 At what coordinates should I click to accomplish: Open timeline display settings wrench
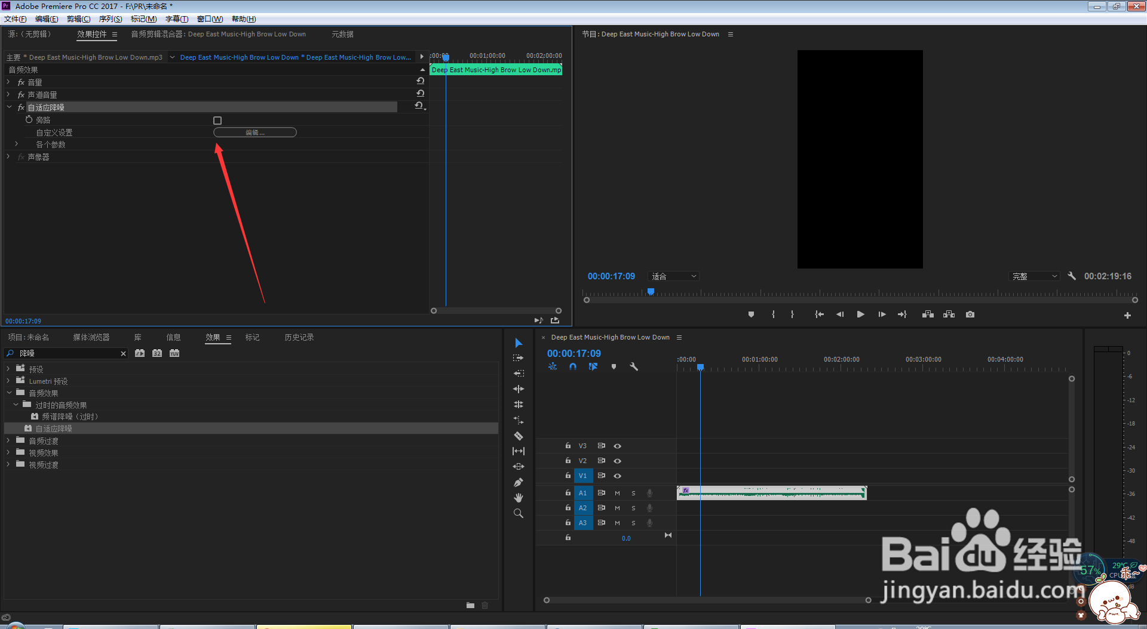tap(634, 366)
